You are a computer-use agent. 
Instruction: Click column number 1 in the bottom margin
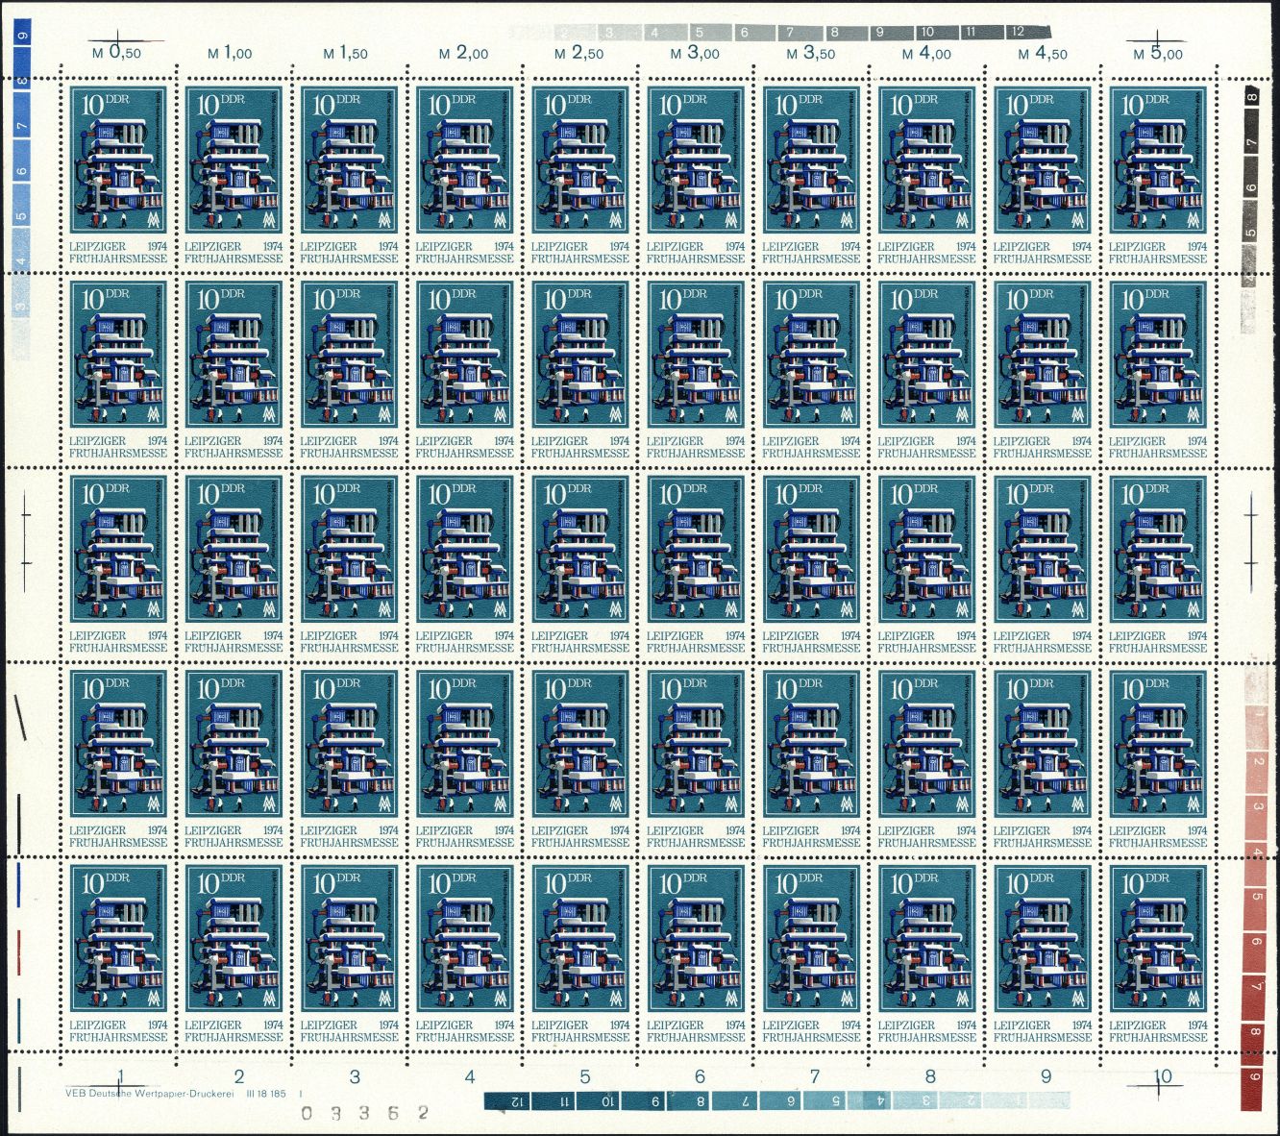click(x=121, y=1076)
